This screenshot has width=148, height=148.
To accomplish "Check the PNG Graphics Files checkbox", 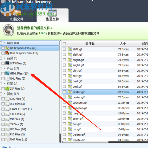I will click(x=3, y=53).
